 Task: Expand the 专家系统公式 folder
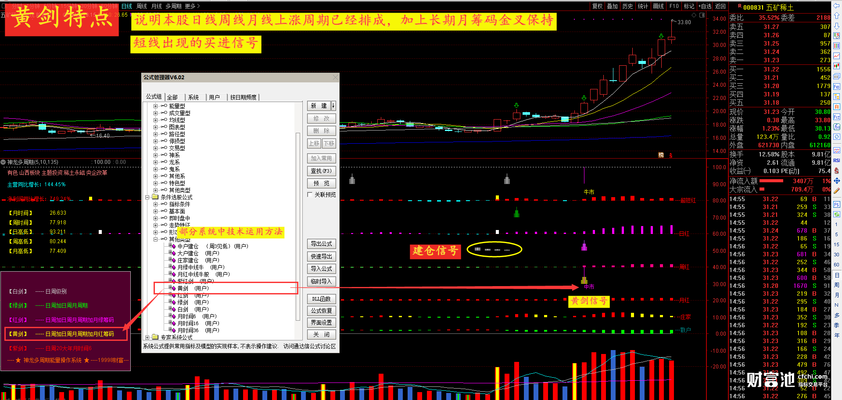(147, 337)
